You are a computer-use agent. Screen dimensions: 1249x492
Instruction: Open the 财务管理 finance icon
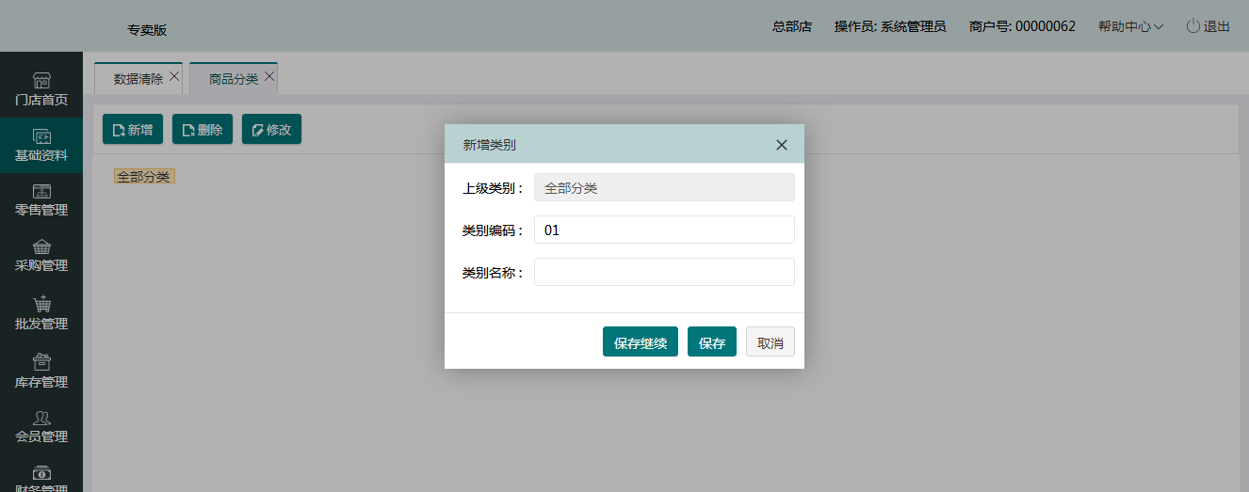[x=41, y=473]
